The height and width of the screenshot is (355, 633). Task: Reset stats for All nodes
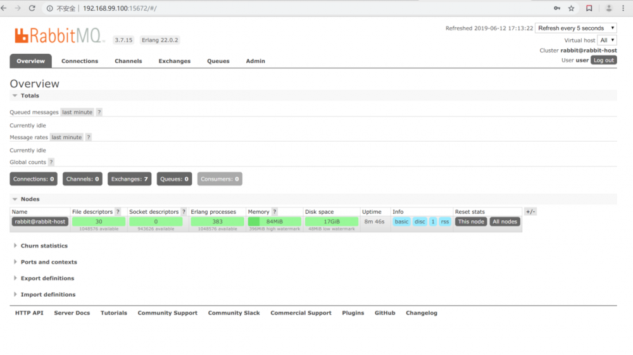[x=505, y=221]
